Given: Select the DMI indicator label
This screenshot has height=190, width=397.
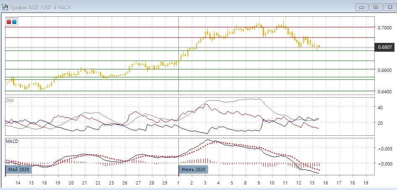Looking at the screenshot, I should point(10,100).
